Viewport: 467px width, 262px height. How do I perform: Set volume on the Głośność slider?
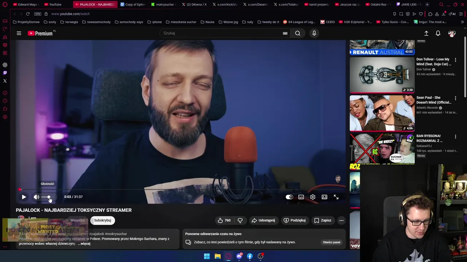(49, 197)
